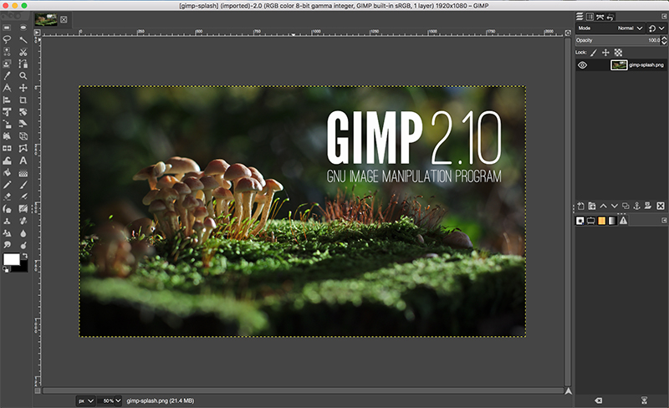Create a new layer group button
This screenshot has width=669, height=408.
(592, 207)
